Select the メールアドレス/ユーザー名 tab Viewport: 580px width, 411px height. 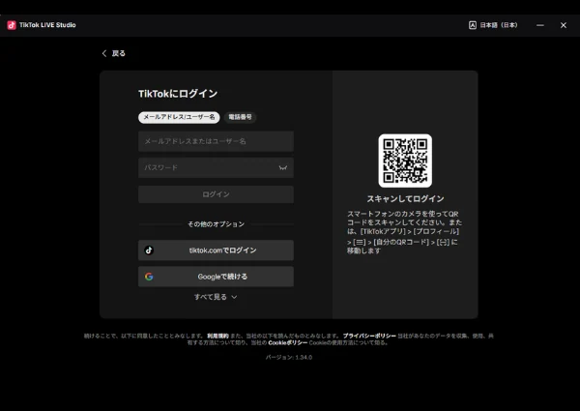(x=179, y=117)
